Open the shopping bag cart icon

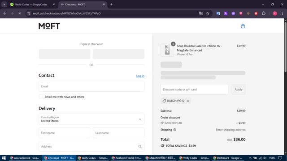(243, 26)
